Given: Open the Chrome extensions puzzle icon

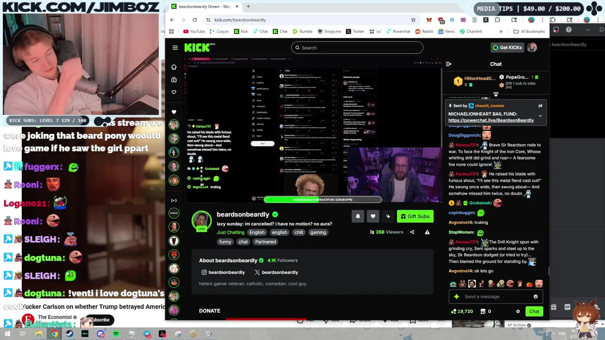Looking at the screenshot, I should point(497,20).
